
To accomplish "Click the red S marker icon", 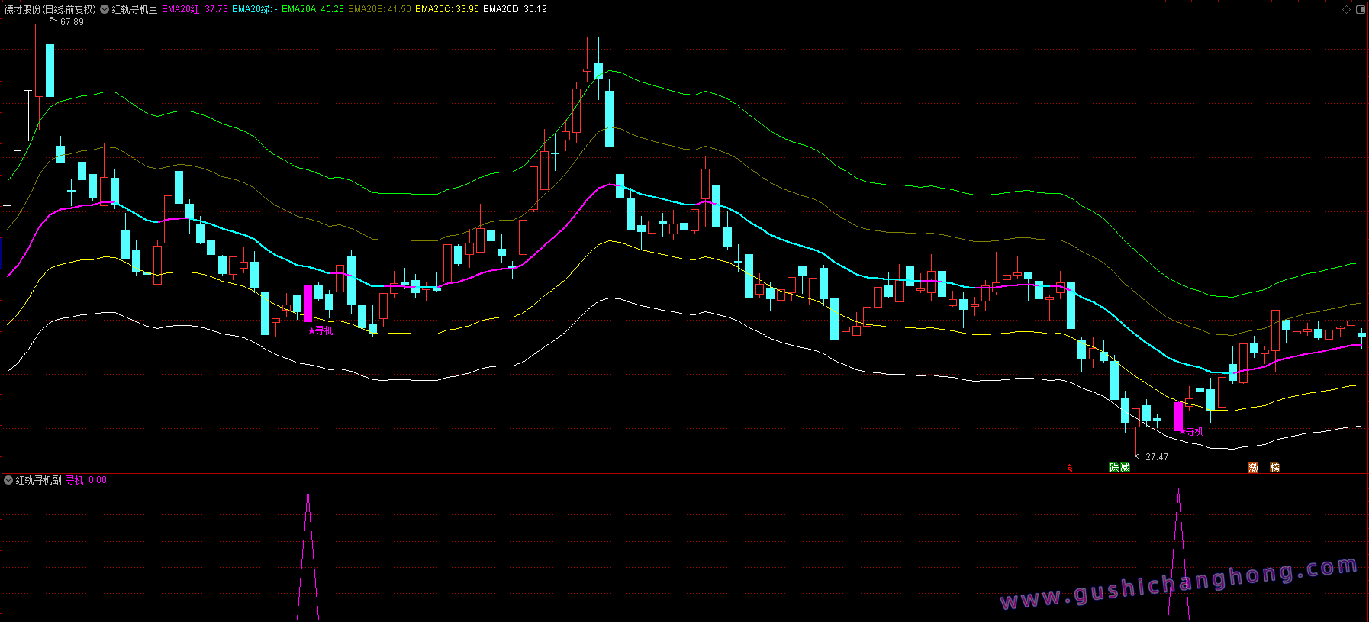I will click(1070, 468).
